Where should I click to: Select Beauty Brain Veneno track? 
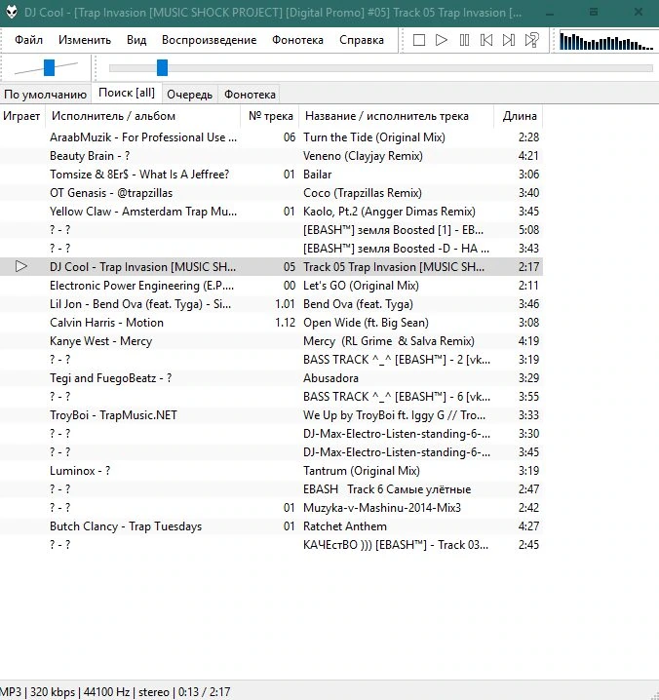point(271,156)
